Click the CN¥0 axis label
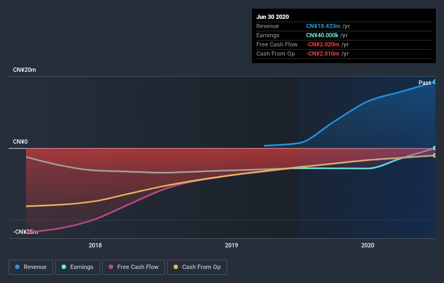This screenshot has height=283, width=444. [x=21, y=141]
